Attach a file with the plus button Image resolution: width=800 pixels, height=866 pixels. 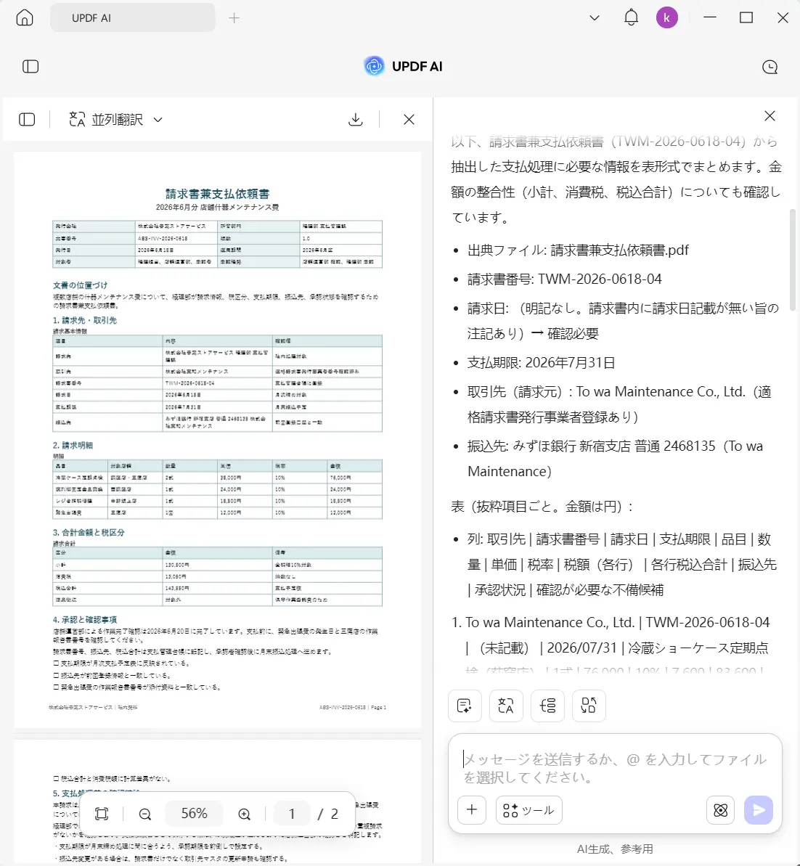click(x=472, y=809)
